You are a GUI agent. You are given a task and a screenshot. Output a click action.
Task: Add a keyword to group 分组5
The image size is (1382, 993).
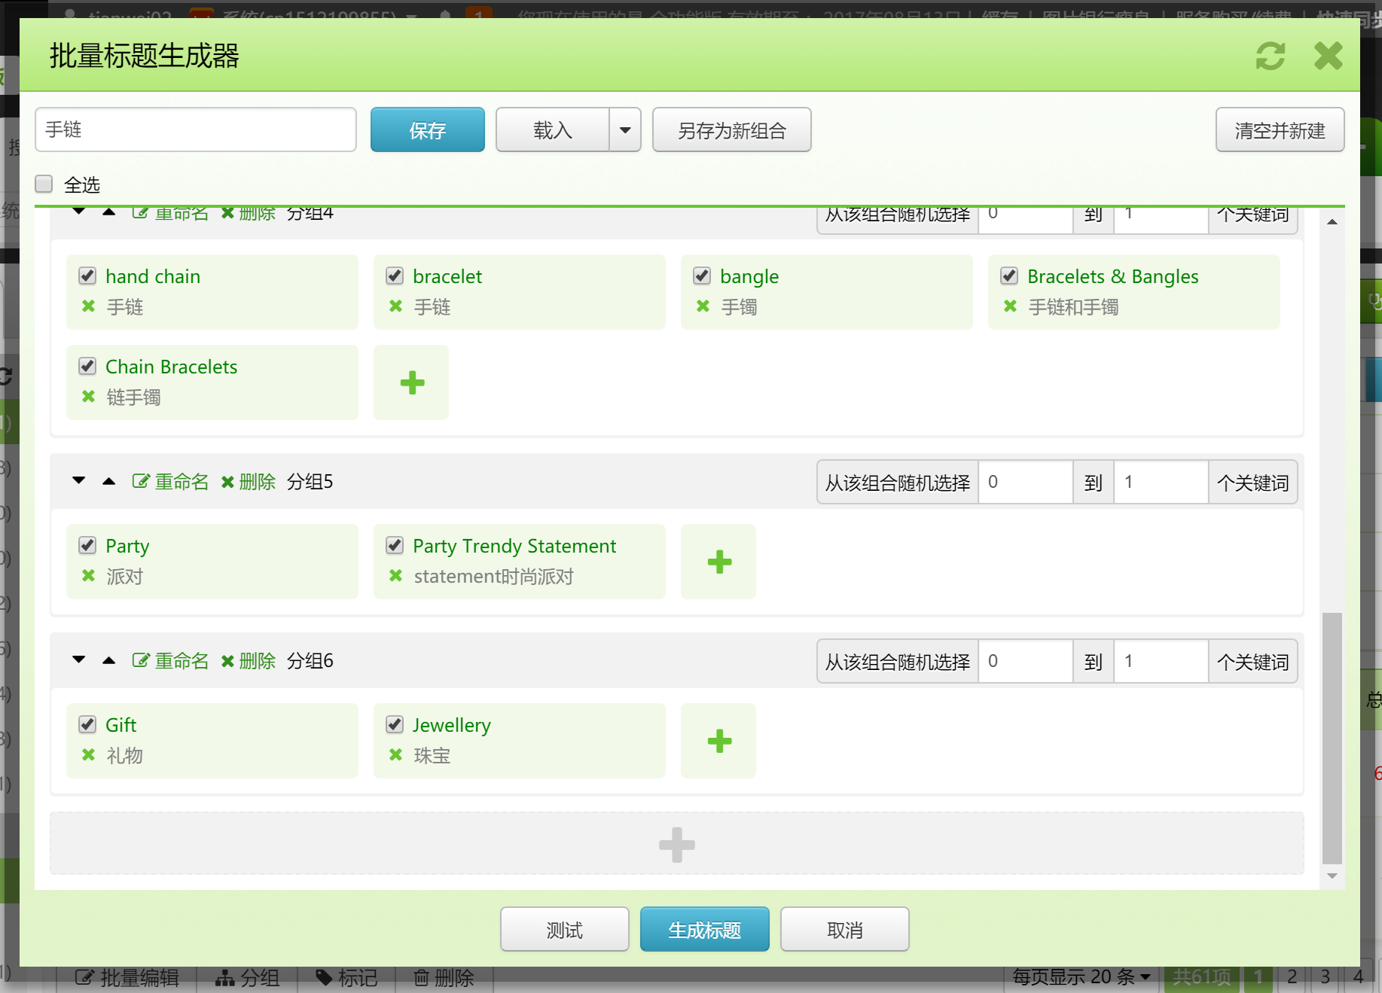pyautogui.click(x=718, y=562)
